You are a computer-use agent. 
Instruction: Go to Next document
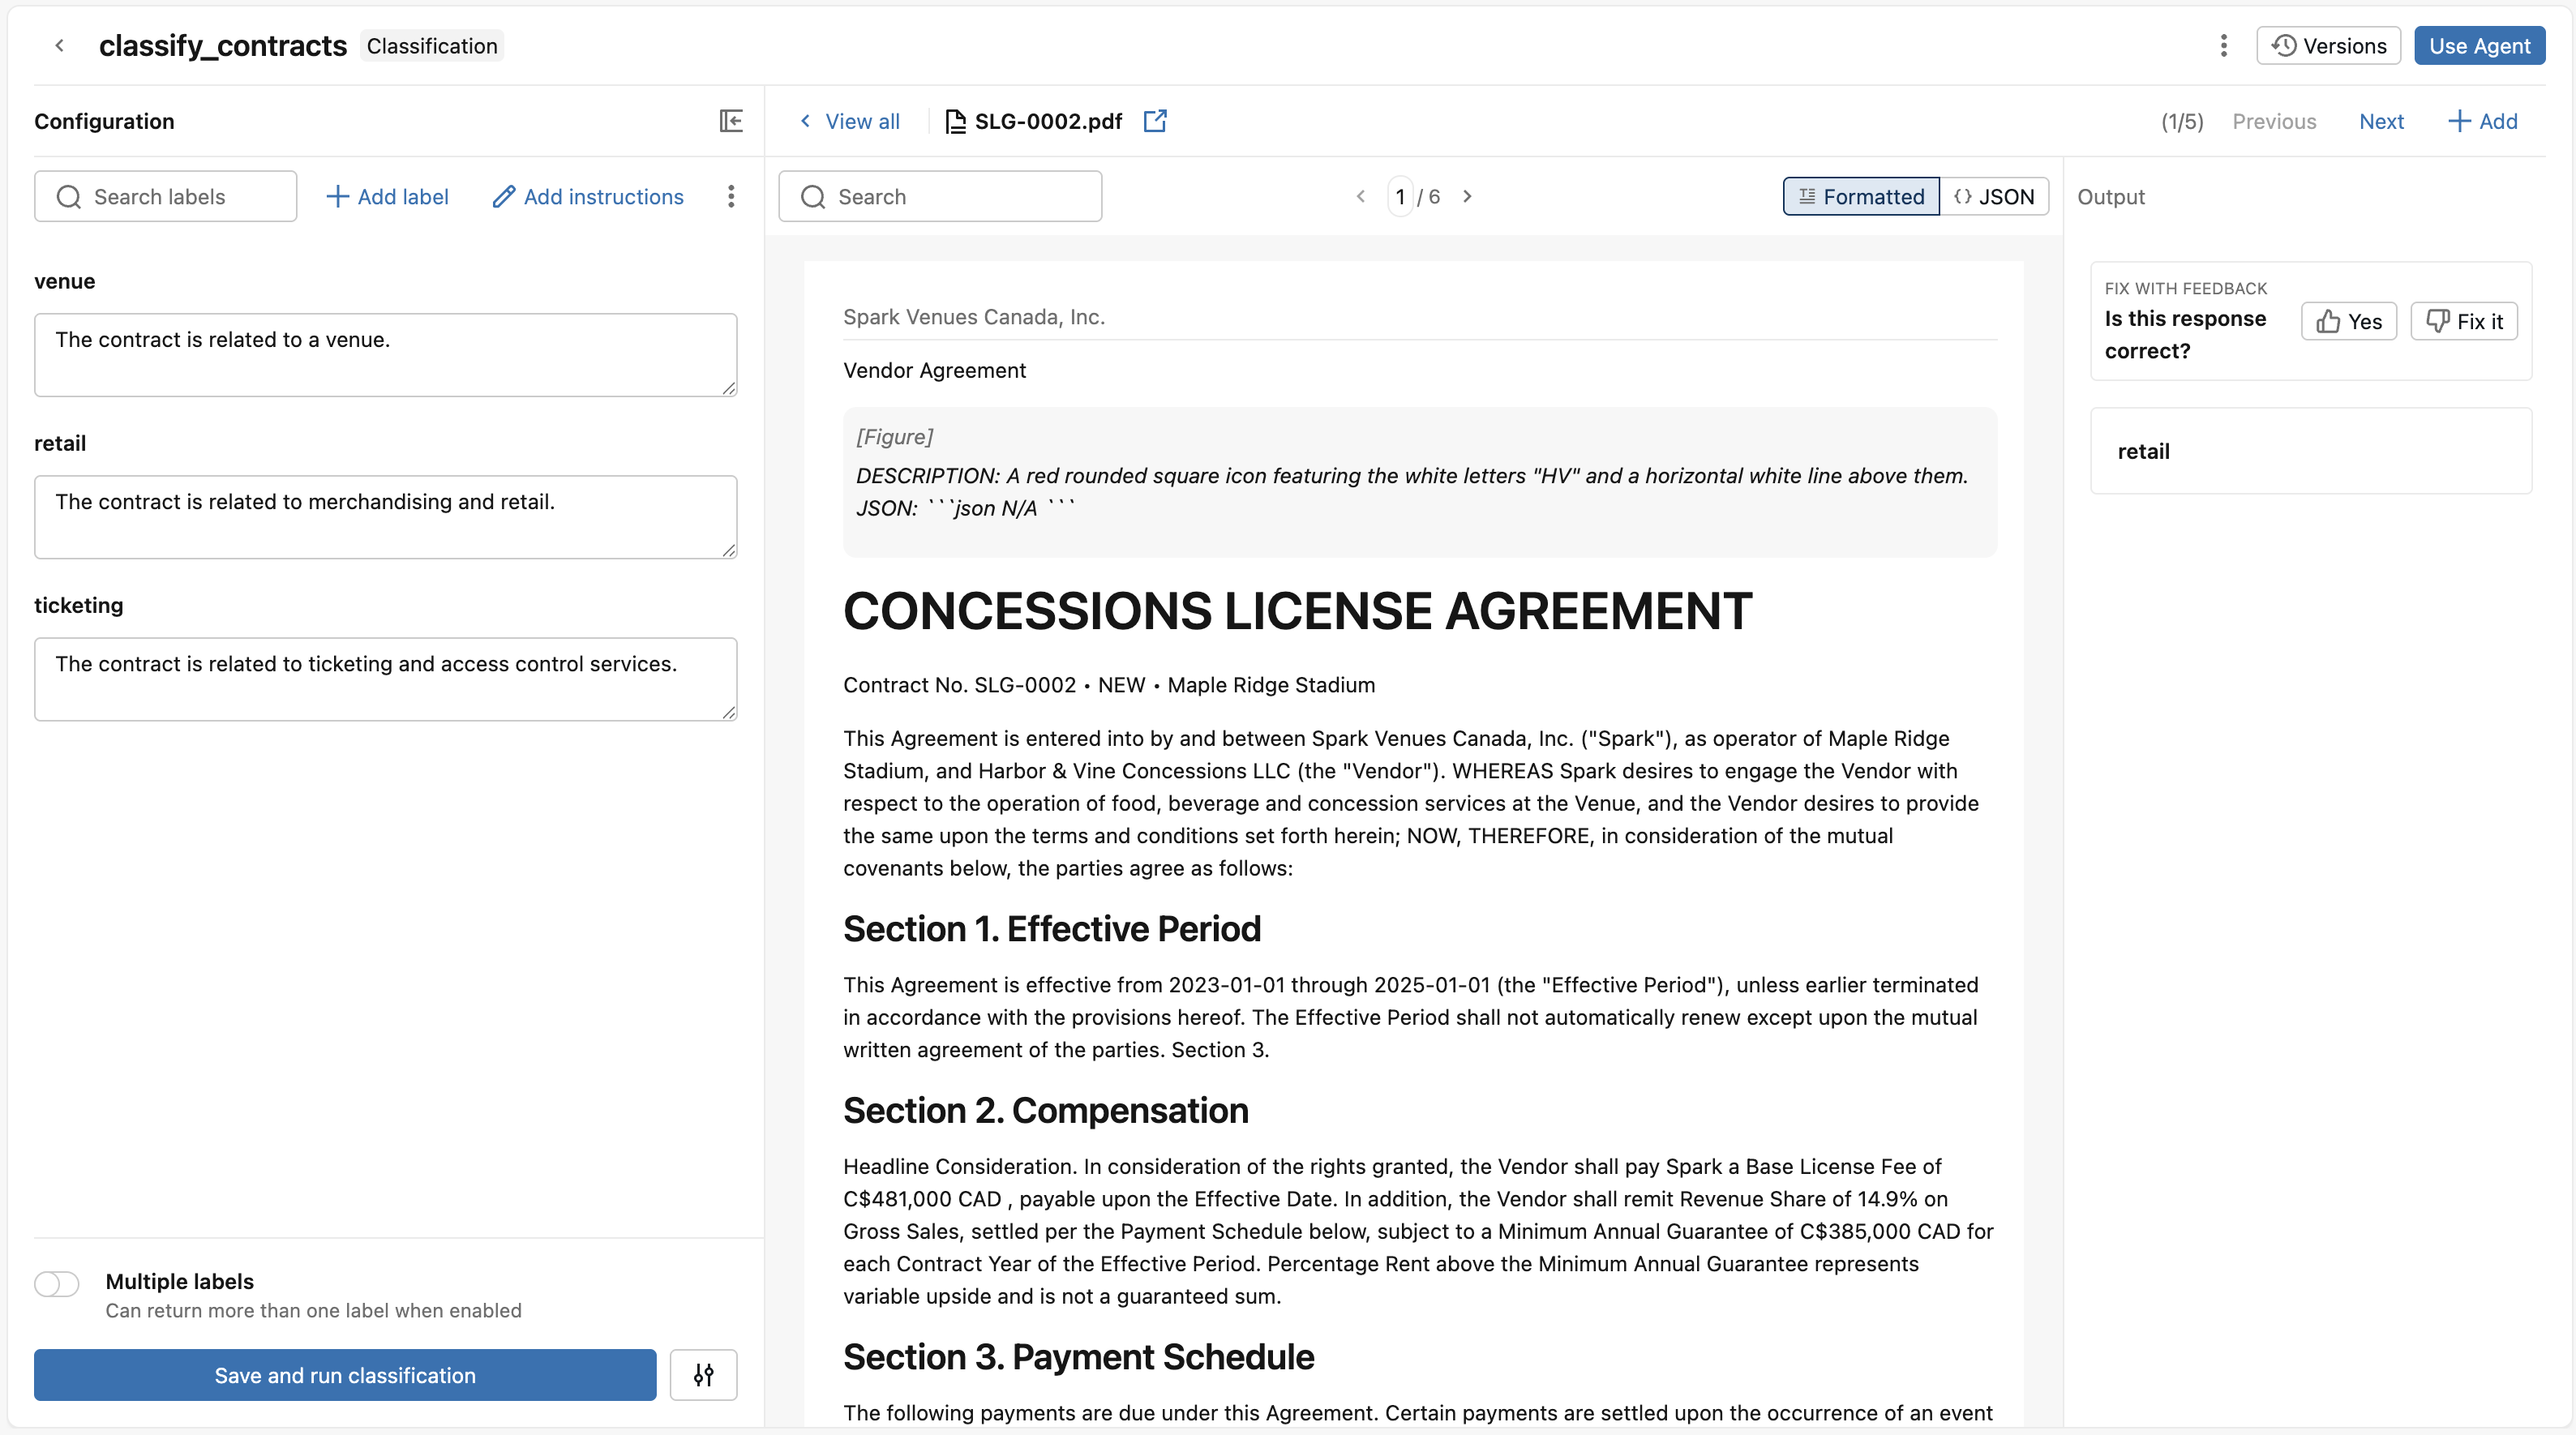2381,121
